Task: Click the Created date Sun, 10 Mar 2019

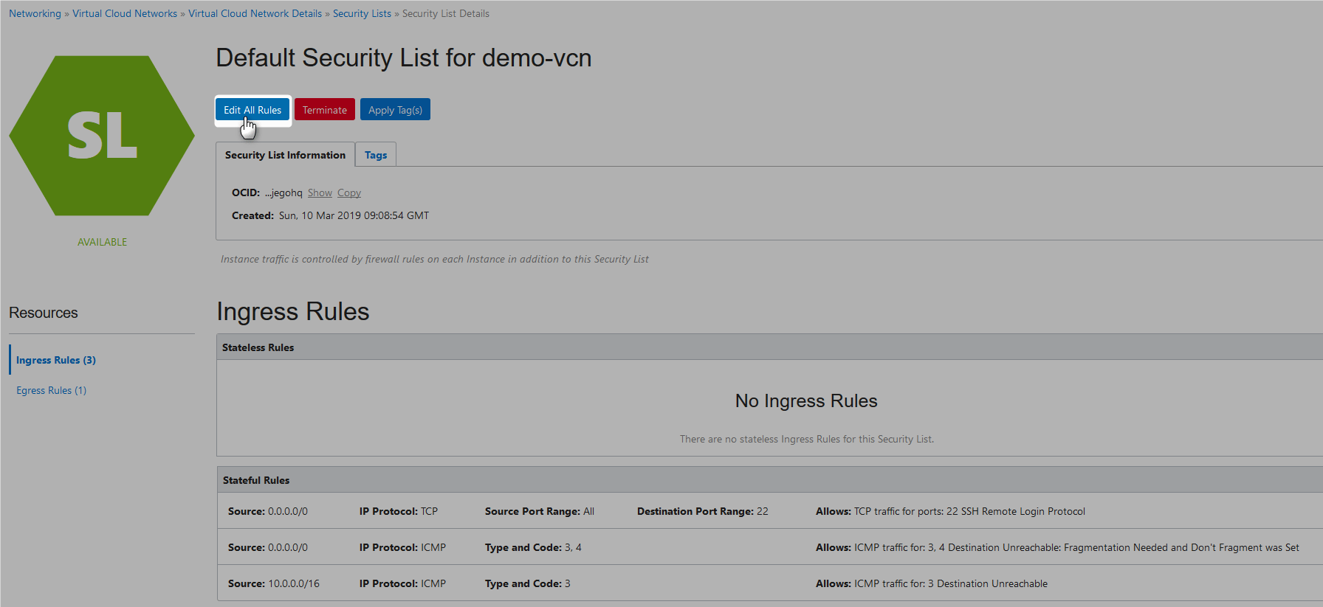Action: click(x=354, y=216)
